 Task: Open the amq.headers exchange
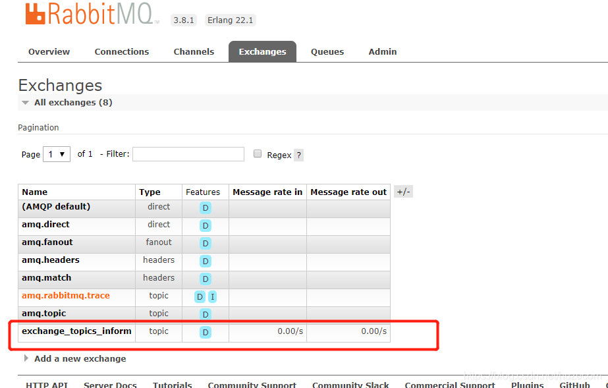pyautogui.click(x=51, y=260)
